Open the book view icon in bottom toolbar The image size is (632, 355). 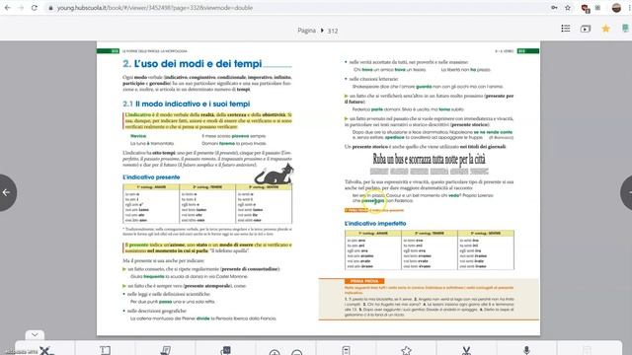pos(106,351)
